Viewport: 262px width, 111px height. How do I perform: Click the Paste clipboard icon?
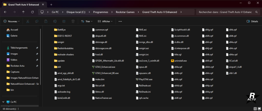tap(46, 21)
